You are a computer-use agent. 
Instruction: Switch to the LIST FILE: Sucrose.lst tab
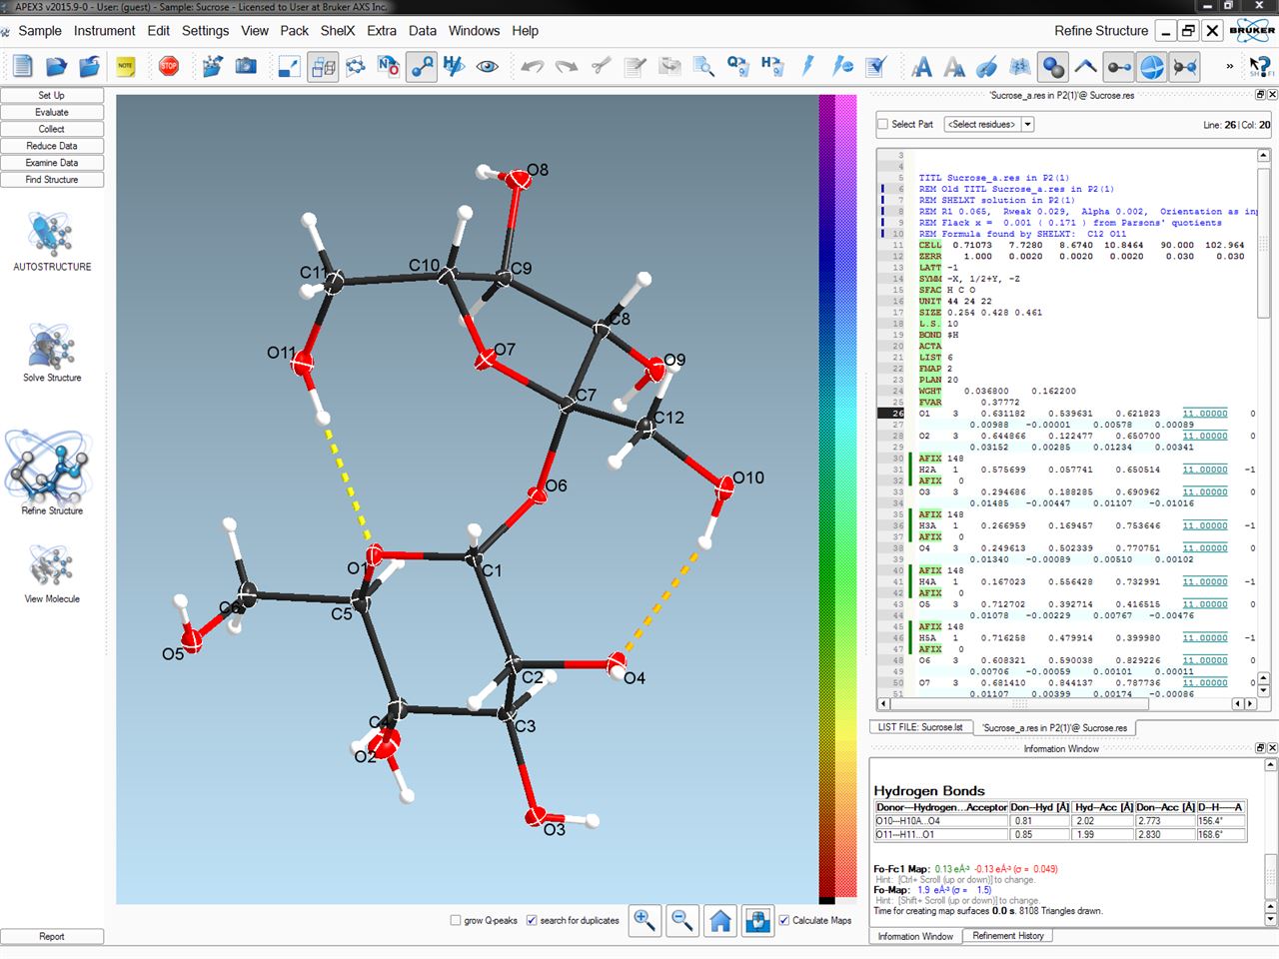pyautogui.click(x=920, y=727)
